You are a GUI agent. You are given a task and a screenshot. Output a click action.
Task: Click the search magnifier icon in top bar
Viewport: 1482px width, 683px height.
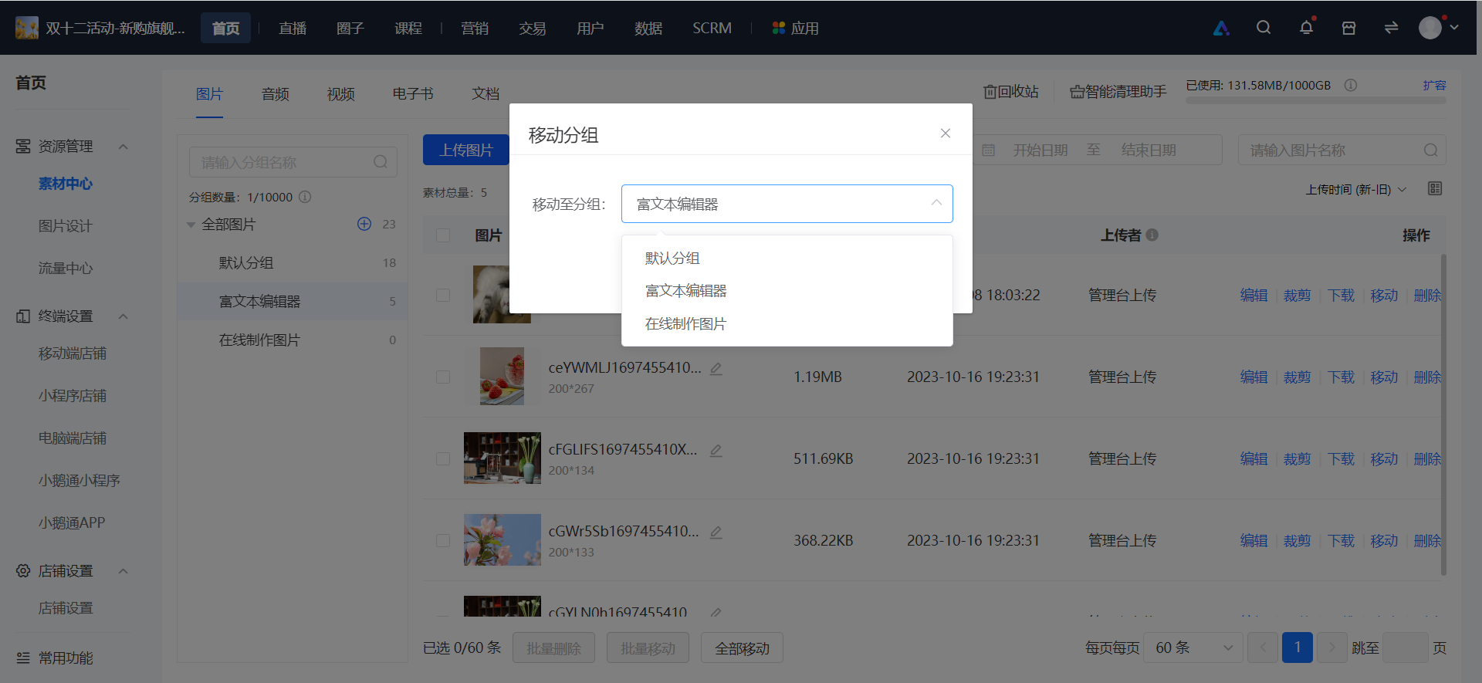(x=1264, y=28)
